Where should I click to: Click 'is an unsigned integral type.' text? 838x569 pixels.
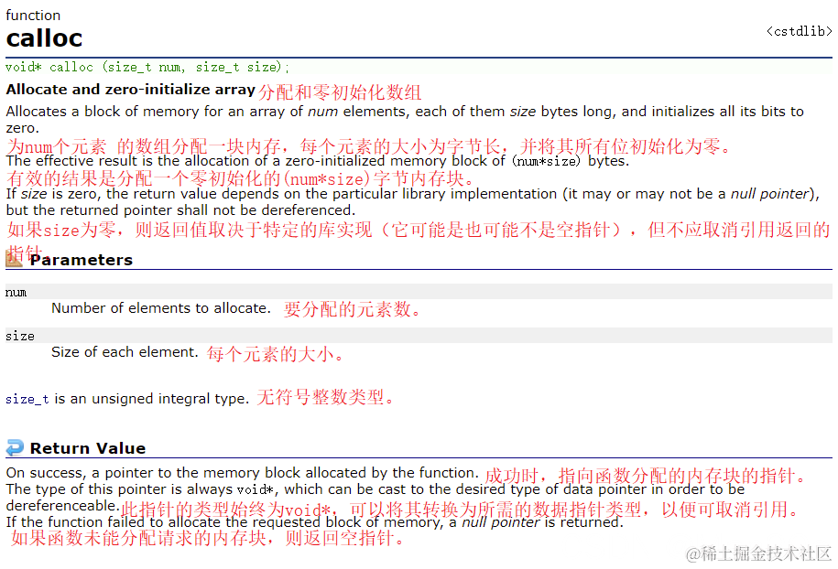[152, 399]
